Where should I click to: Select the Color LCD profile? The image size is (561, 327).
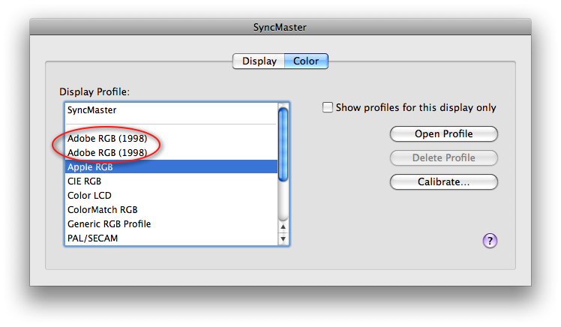(x=172, y=195)
